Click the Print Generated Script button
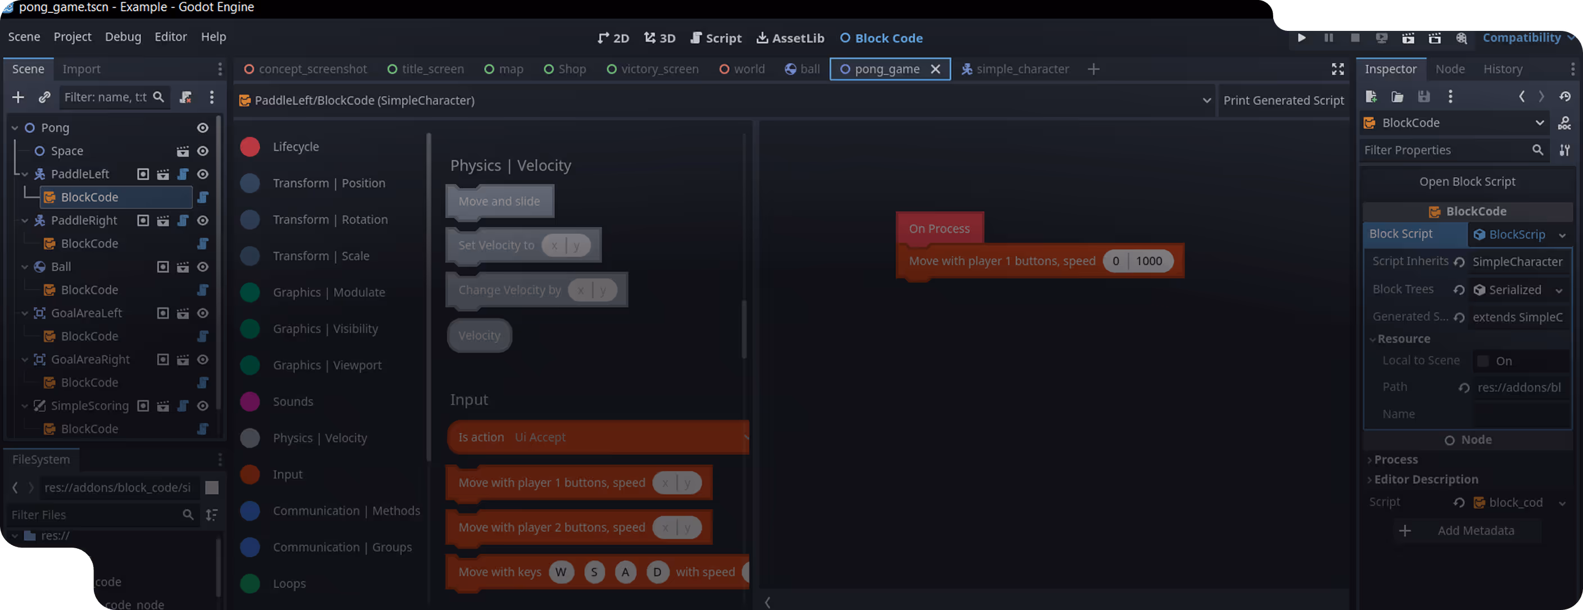 tap(1283, 100)
